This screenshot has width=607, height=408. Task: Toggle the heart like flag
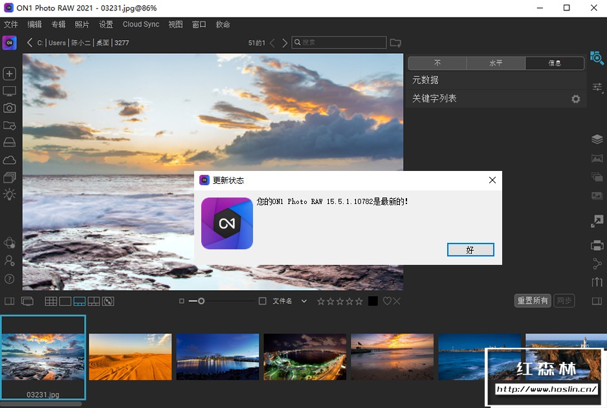tap(387, 301)
